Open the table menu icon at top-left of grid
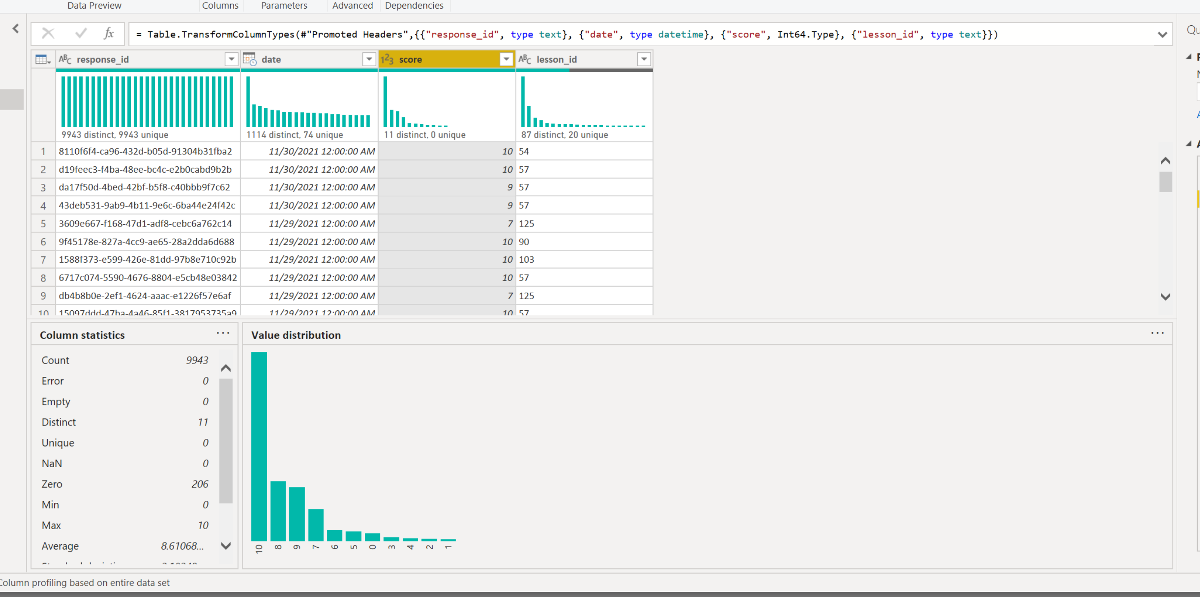This screenshot has height=597, width=1200. click(x=43, y=60)
